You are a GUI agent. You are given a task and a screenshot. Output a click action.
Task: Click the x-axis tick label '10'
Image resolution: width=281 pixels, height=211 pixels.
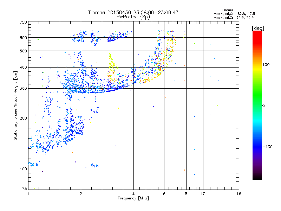point(203,194)
